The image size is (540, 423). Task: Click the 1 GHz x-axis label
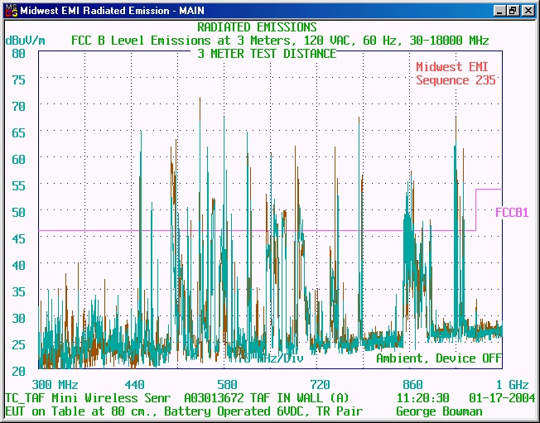[x=513, y=385]
